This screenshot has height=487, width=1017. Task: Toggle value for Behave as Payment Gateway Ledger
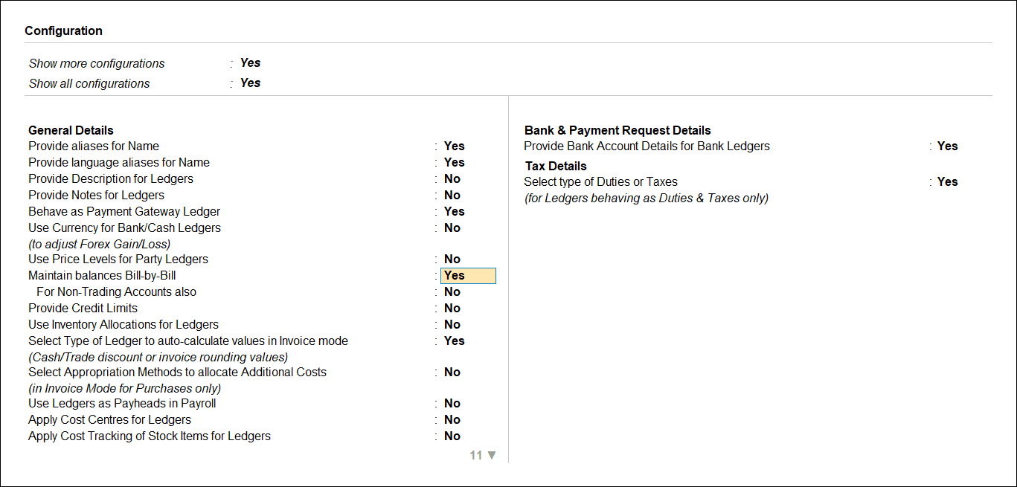(454, 212)
